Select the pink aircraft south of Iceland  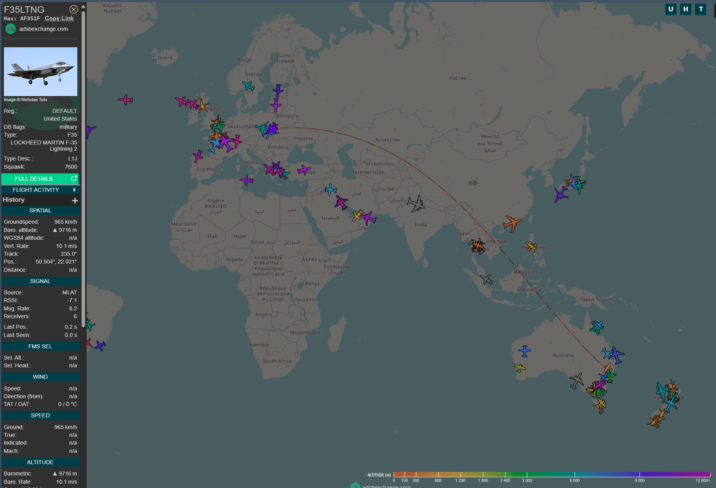click(x=126, y=100)
